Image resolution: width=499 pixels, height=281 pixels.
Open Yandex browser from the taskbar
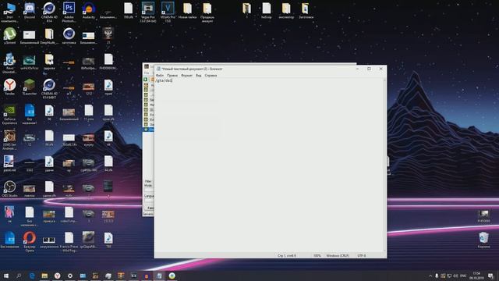pos(57,276)
